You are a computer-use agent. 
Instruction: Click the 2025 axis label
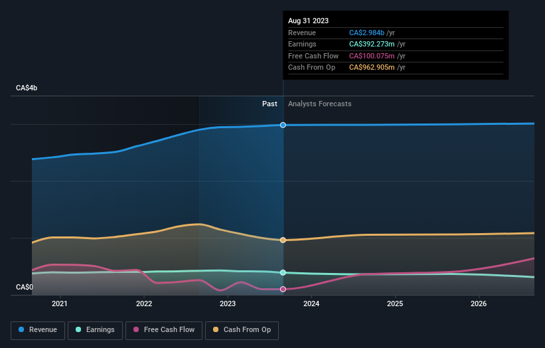coord(395,304)
